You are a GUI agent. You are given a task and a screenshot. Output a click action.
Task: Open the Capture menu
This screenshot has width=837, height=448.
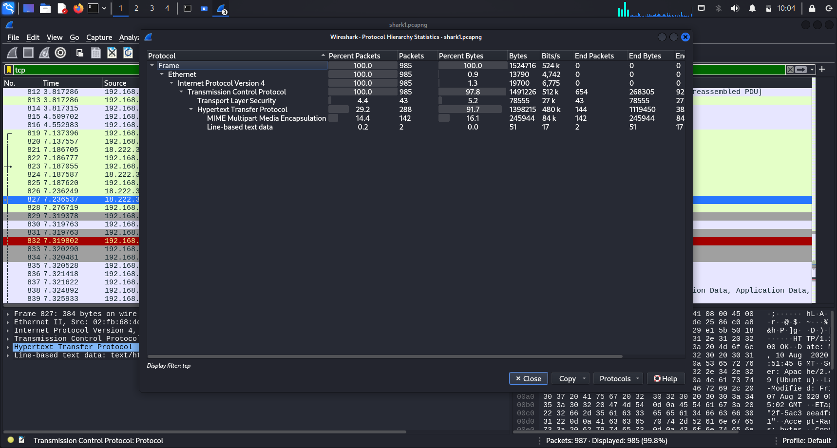[99, 37]
